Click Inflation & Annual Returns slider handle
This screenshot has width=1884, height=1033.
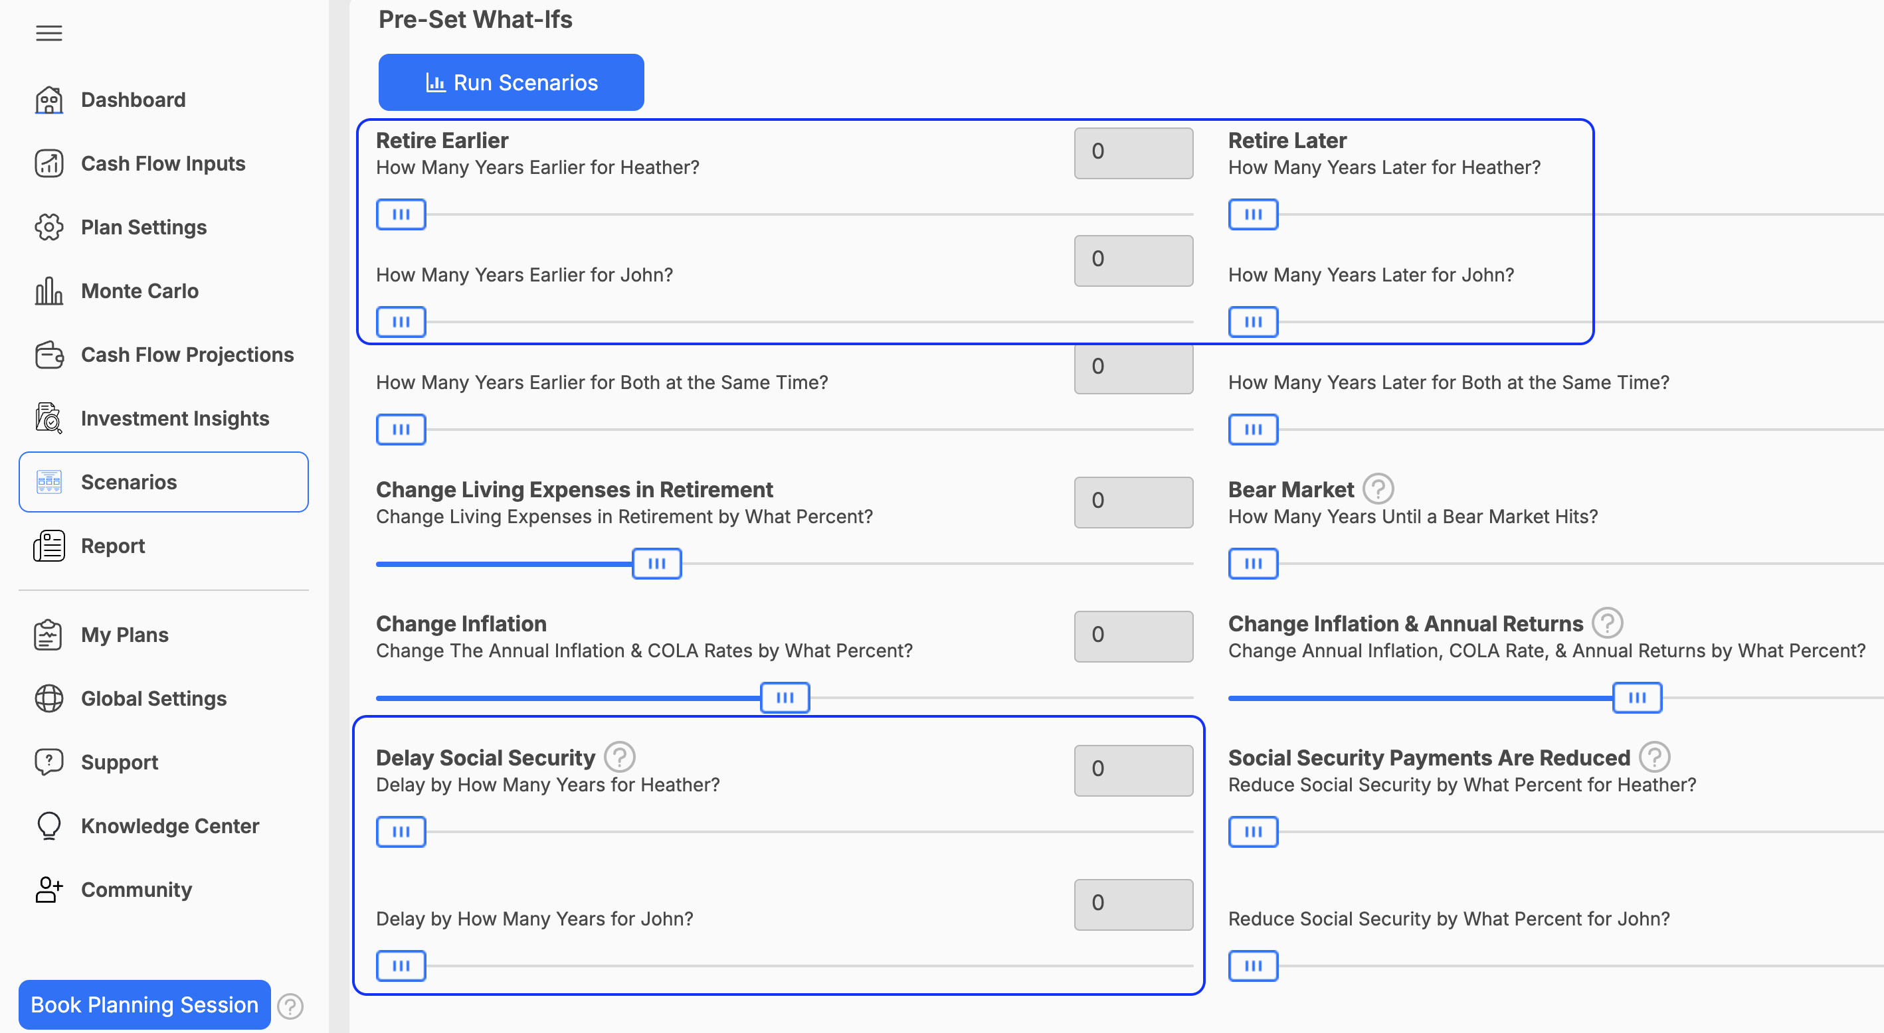point(1638,698)
